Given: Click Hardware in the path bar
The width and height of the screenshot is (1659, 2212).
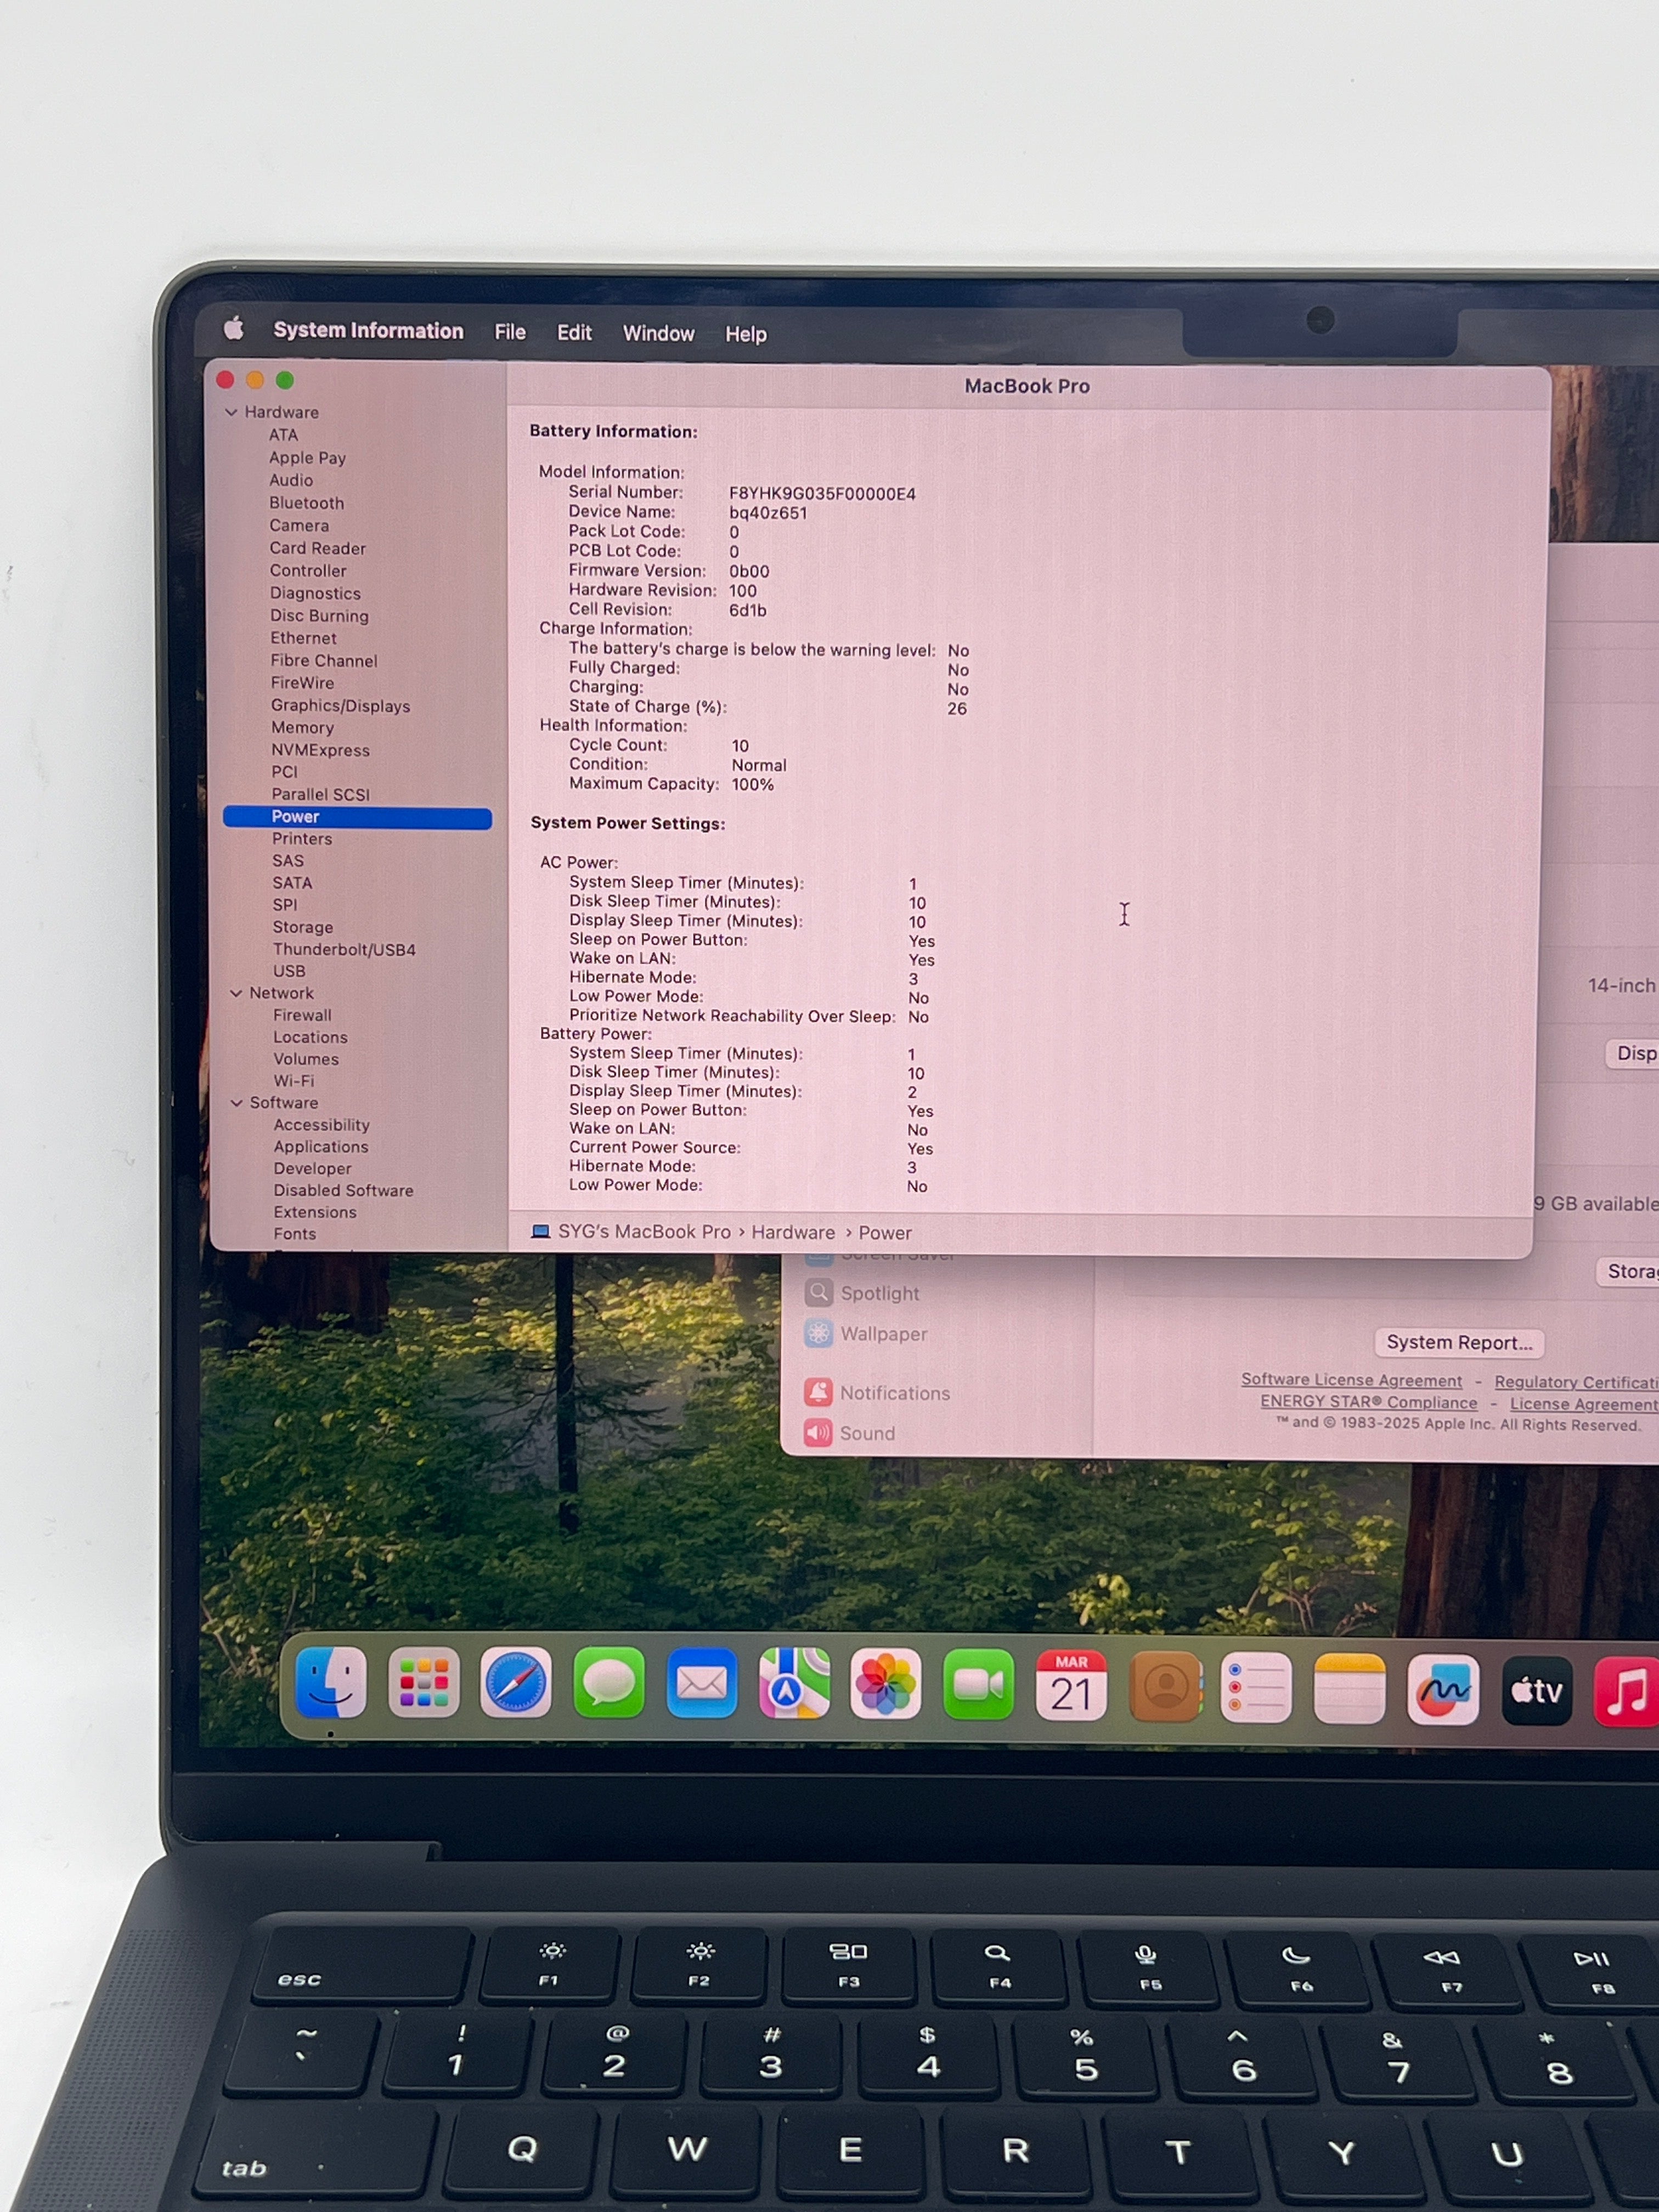Looking at the screenshot, I should 793,1232.
